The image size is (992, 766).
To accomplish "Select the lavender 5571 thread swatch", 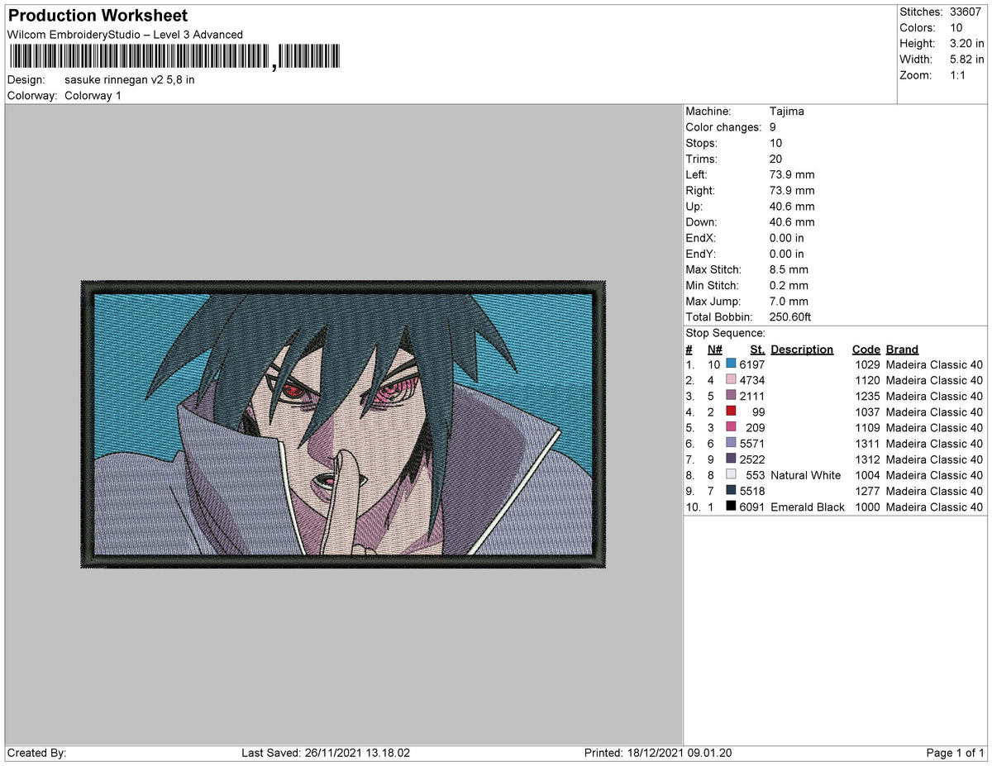I will pos(732,444).
